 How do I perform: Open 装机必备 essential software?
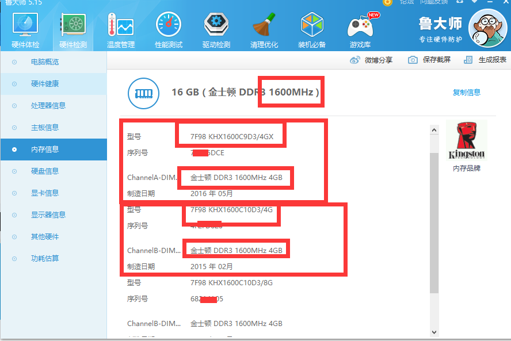[x=312, y=30]
